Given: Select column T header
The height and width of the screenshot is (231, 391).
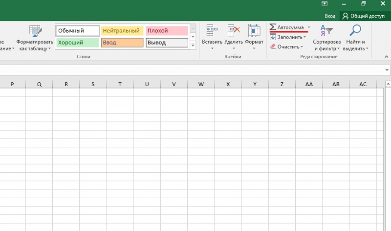Looking at the screenshot, I should click(x=120, y=84).
